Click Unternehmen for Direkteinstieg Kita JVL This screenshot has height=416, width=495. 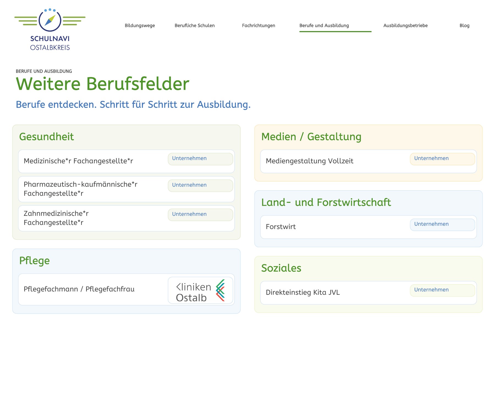(442, 290)
